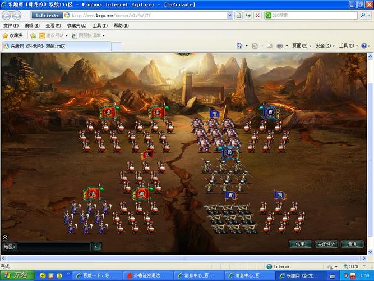The height and width of the screenshot is (281, 374).
Task: Click the send icon beside the chat box
Action: (x=96, y=247)
